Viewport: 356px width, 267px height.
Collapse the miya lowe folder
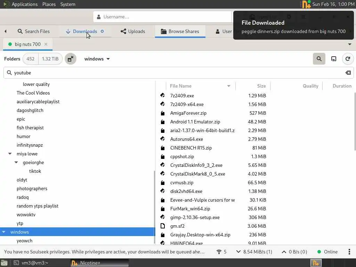point(10,154)
